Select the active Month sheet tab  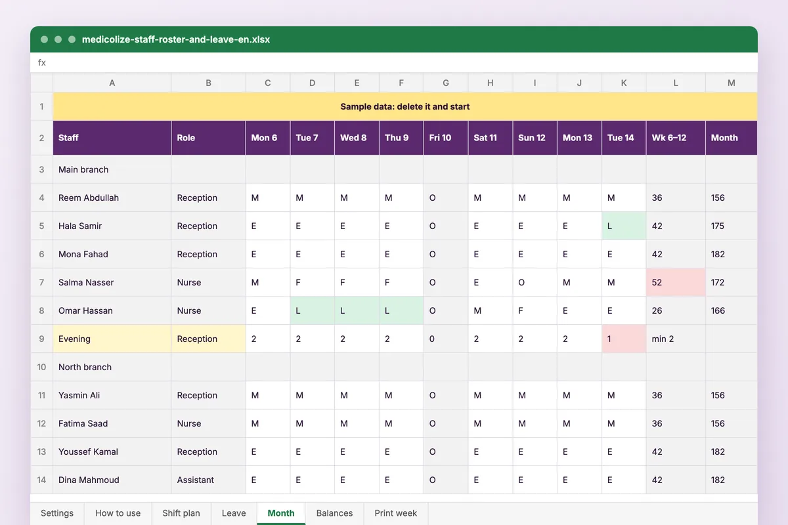[x=281, y=513]
